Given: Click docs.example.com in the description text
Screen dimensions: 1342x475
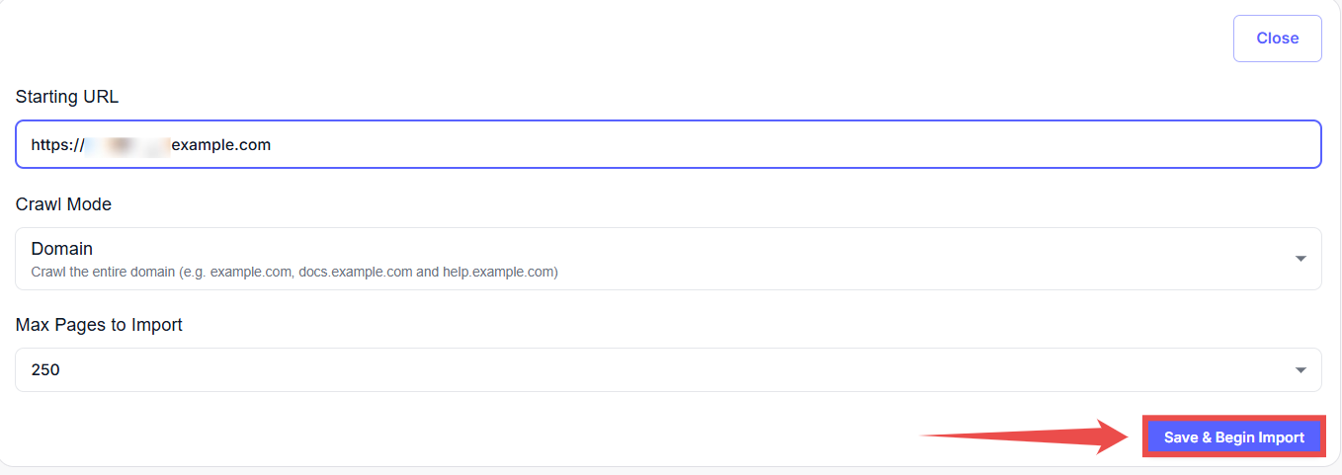Looking at the screenshot, I should pyautogui.click(x=356, y=272).
